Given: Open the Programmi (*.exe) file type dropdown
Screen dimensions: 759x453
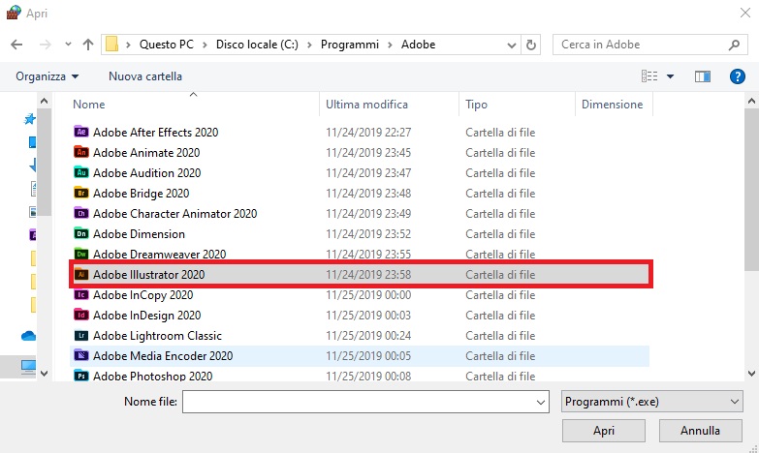Looking at the screenshot, I should pos(652,402).
